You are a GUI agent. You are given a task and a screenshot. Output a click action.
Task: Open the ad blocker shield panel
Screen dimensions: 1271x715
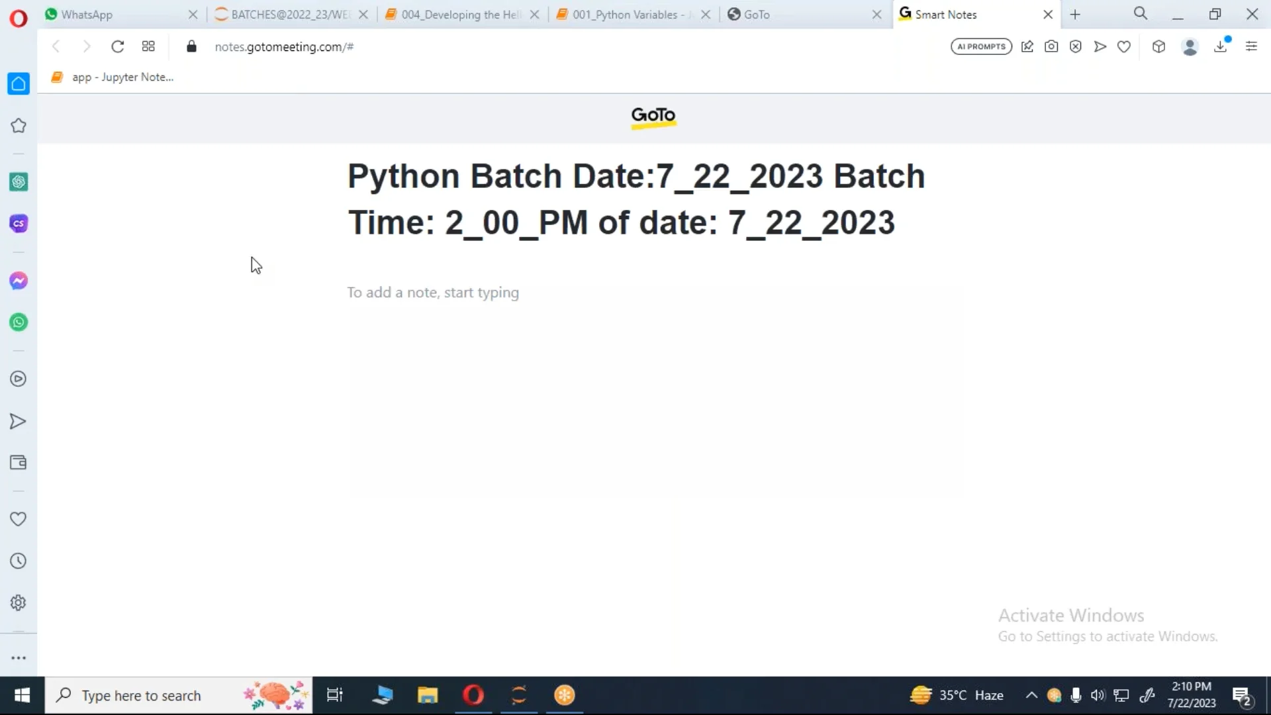(x=1076, y=46)
